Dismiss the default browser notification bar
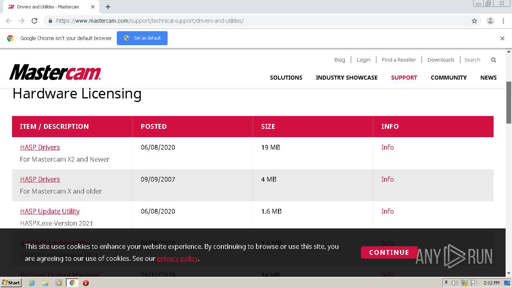This screenshot has width=512, height=288. click(x=502, y=38)
